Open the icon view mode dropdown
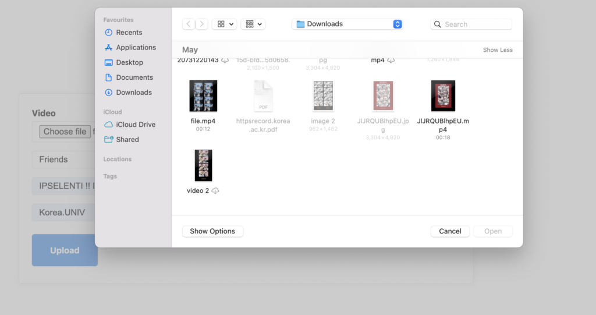596x315 pixels. pyautogui.click(x=225, y=24)
